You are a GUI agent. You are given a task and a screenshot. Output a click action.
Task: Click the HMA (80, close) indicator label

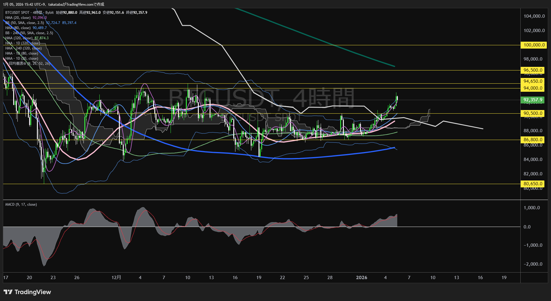[18, 28]
